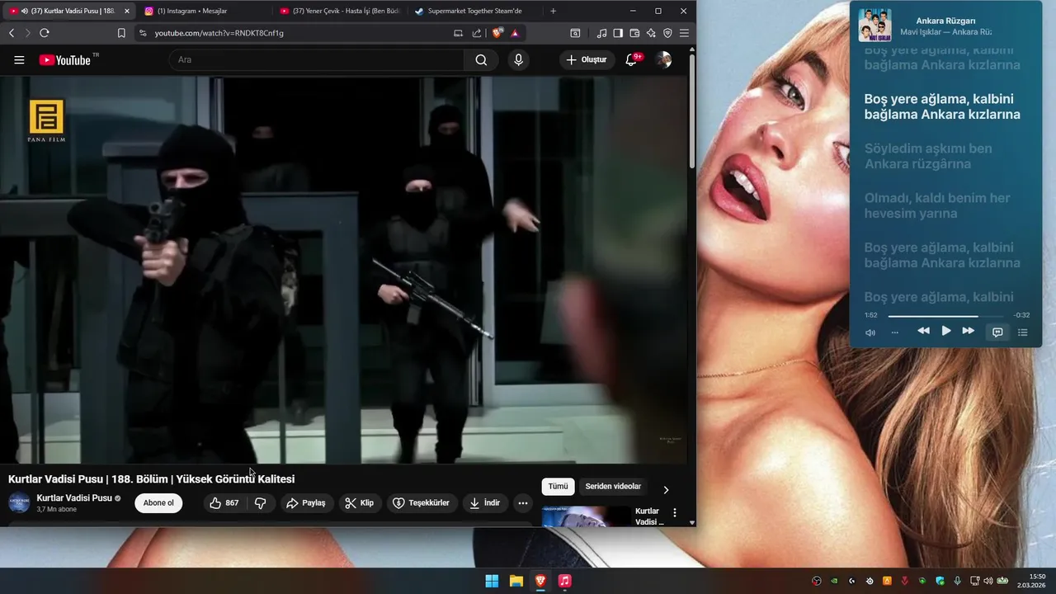Select the Seriden videolar filter chip
Screen dimensions: 1056x594
coord(613,486)
